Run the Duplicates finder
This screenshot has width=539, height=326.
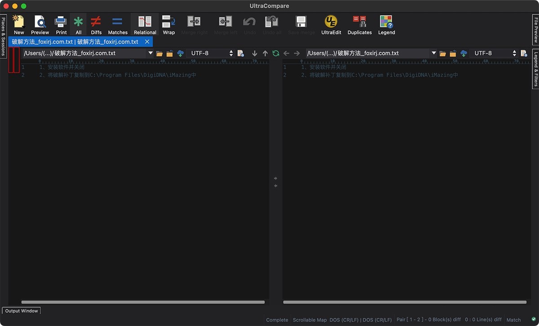tap(359, 25)
